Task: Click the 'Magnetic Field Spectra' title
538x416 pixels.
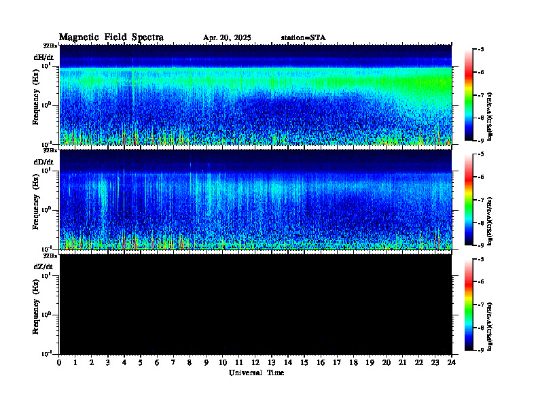Action: [x=111, y=37]
